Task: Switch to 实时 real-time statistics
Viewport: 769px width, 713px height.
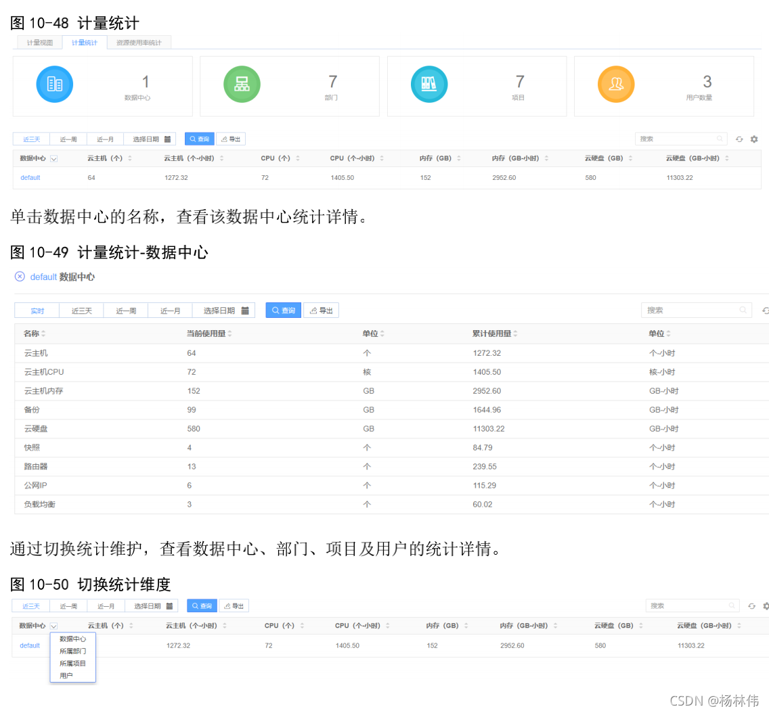Action: (37, 310)
